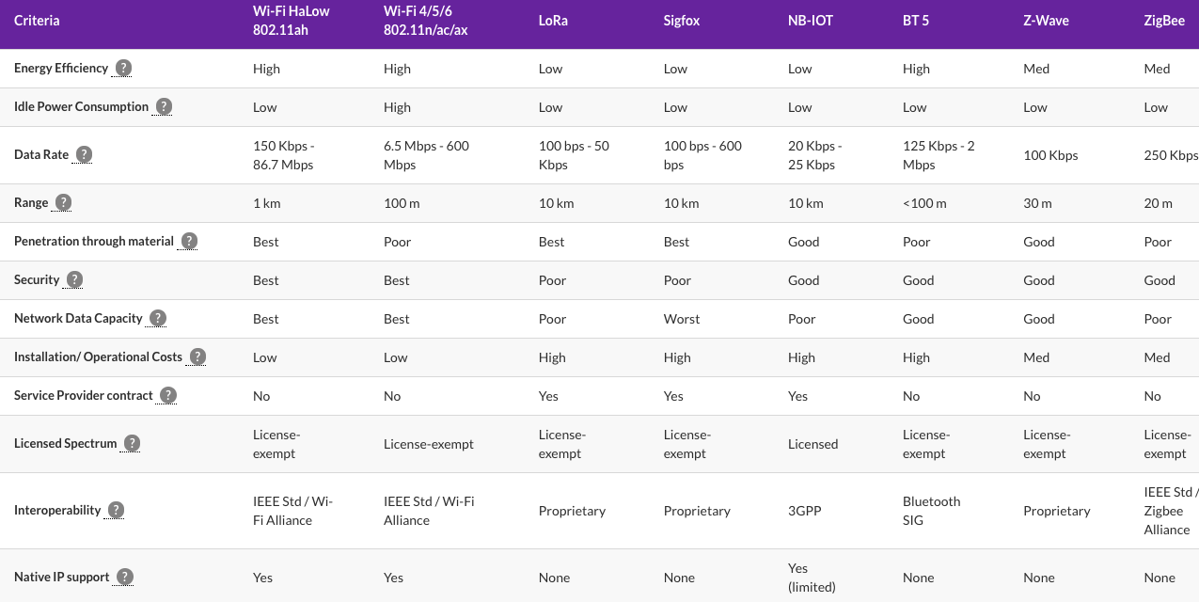Click the Network Data Capacity help icon

[158, 318]
